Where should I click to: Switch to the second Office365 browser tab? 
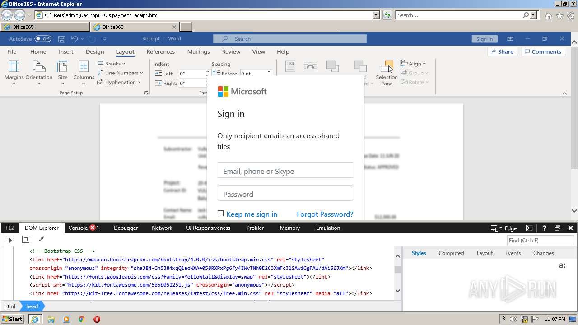135,27
